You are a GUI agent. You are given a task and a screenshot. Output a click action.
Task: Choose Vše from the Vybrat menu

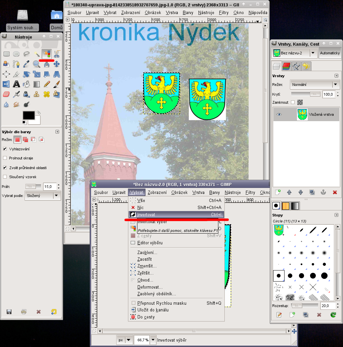click(176, 200)
